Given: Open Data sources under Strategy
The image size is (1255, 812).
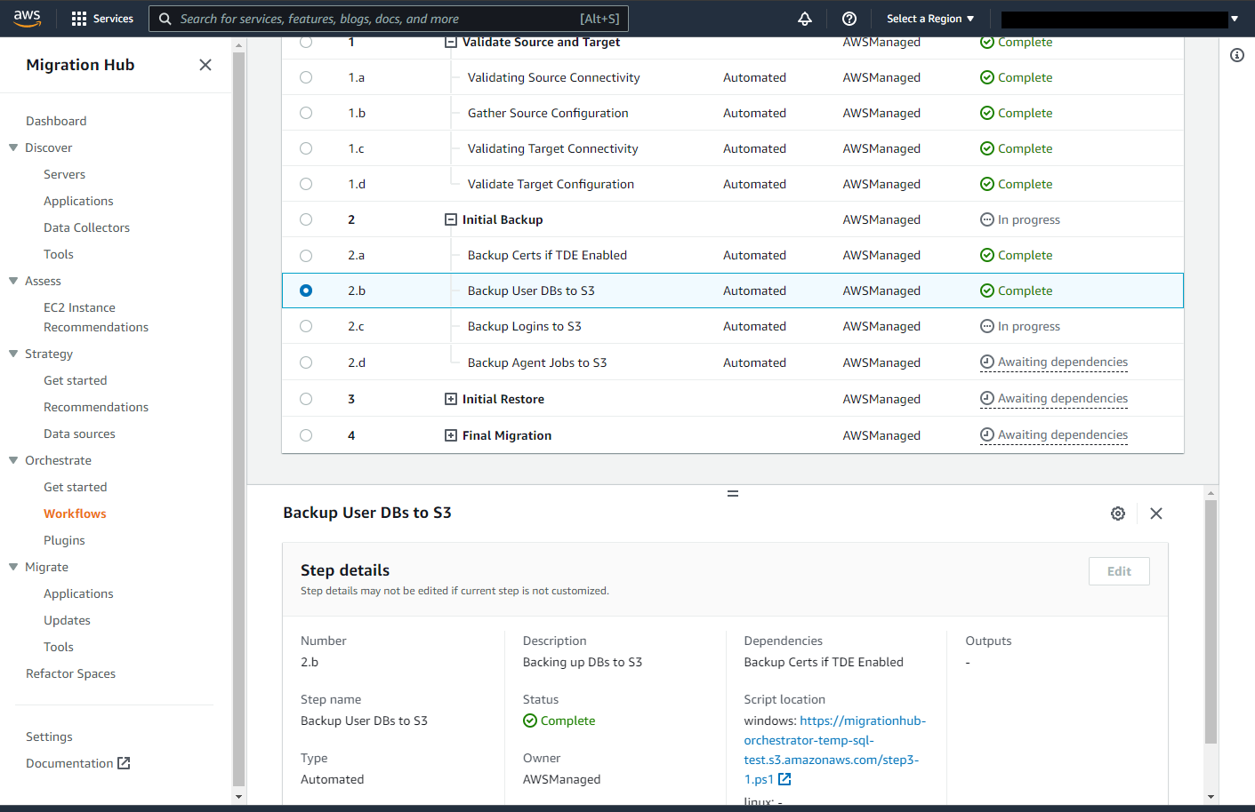Looking at the screenshot, I should coord(80,434).
